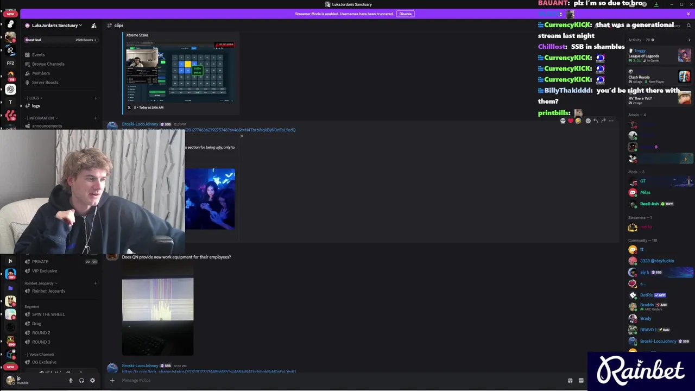
Task: Open the gift icon in message bar
Action: pyautogui.click(x=570, y=381)
